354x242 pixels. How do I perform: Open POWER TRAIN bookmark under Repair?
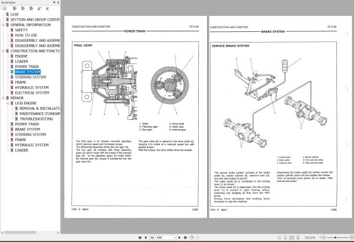click(x=27, y=124)
